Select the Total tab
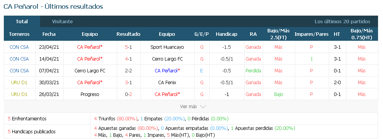 point(22,21)
